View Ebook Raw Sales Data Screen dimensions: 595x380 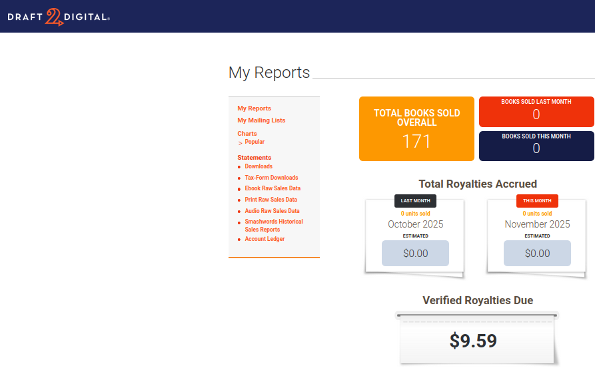(x=273, y=188)
